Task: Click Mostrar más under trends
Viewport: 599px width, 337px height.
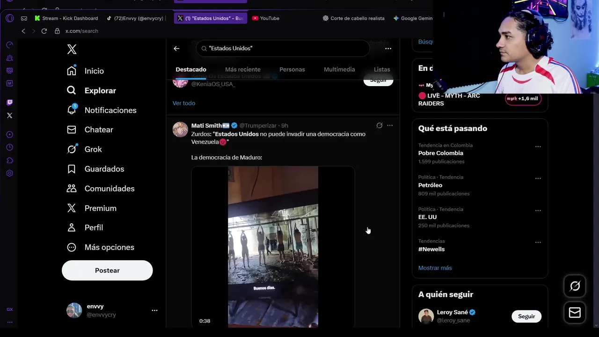Action: (435, 268)
